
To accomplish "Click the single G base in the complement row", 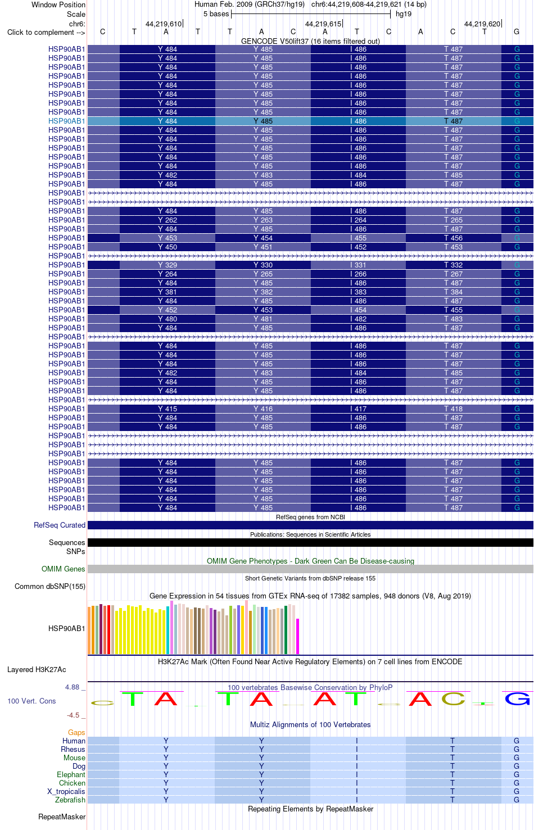I will tap(517, 32).
